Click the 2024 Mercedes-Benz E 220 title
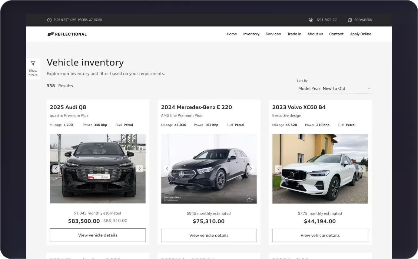The height and width of the screenshot is (259, 418). (196, 107)
